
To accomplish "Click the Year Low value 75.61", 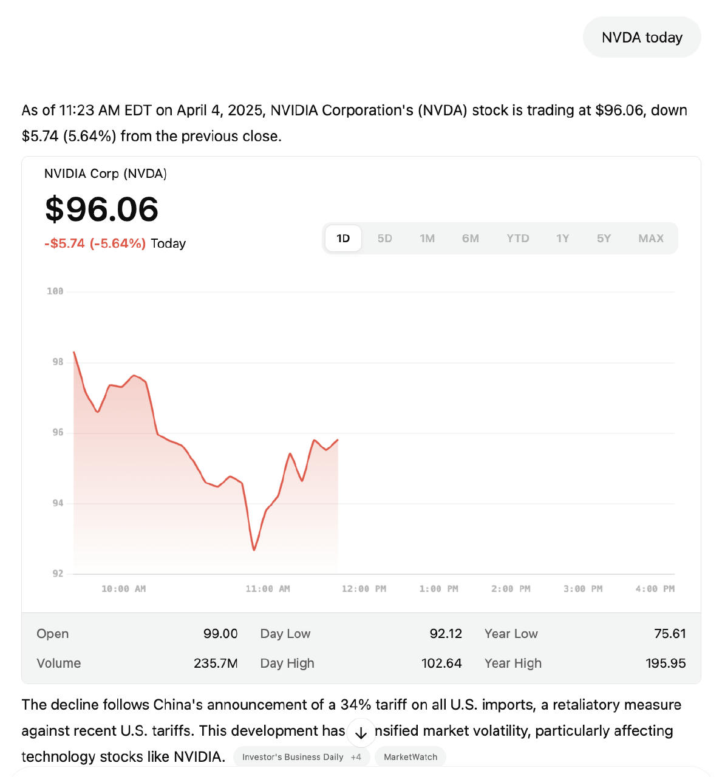I will point(670,634).
